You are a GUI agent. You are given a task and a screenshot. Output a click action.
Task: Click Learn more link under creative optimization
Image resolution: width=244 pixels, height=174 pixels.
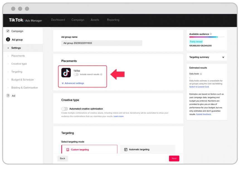coord(119,116)
